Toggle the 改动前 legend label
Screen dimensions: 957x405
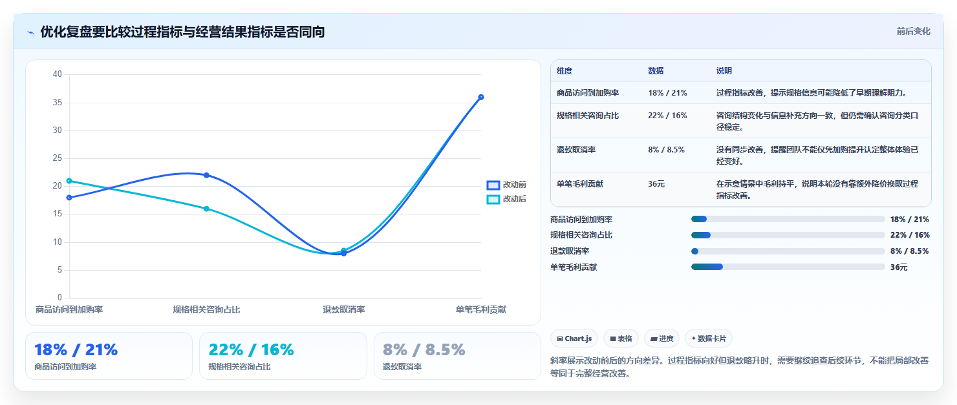tap(515, 185)
